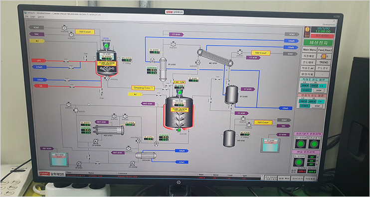Open the Special menu
Screen dimensions: 370x197
pos(41,17)
